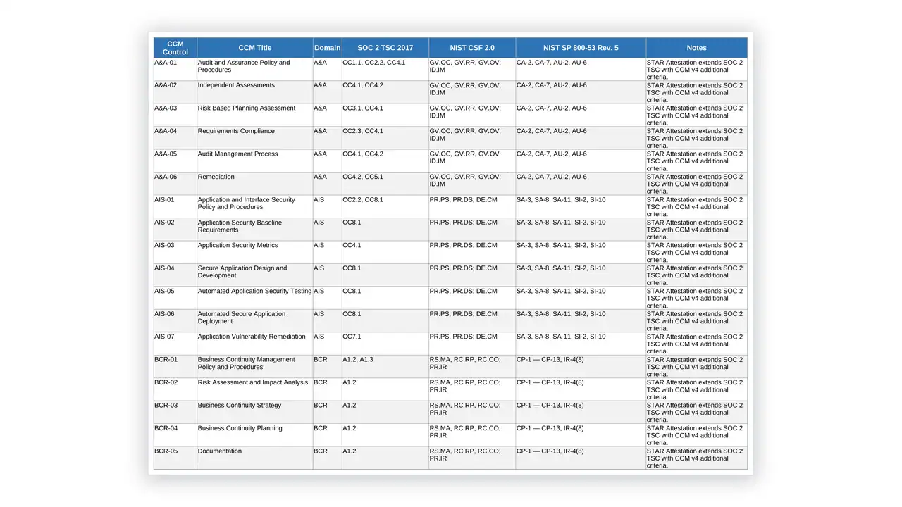Click the Domain column header

(327, 48)
